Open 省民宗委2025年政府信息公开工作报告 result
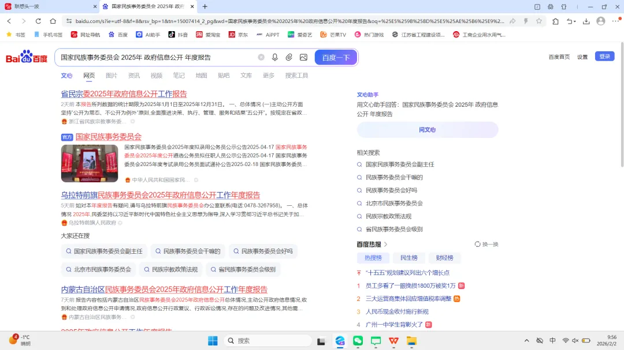The height and width of the screenshot is (350, 624). [x=124, y=94]
